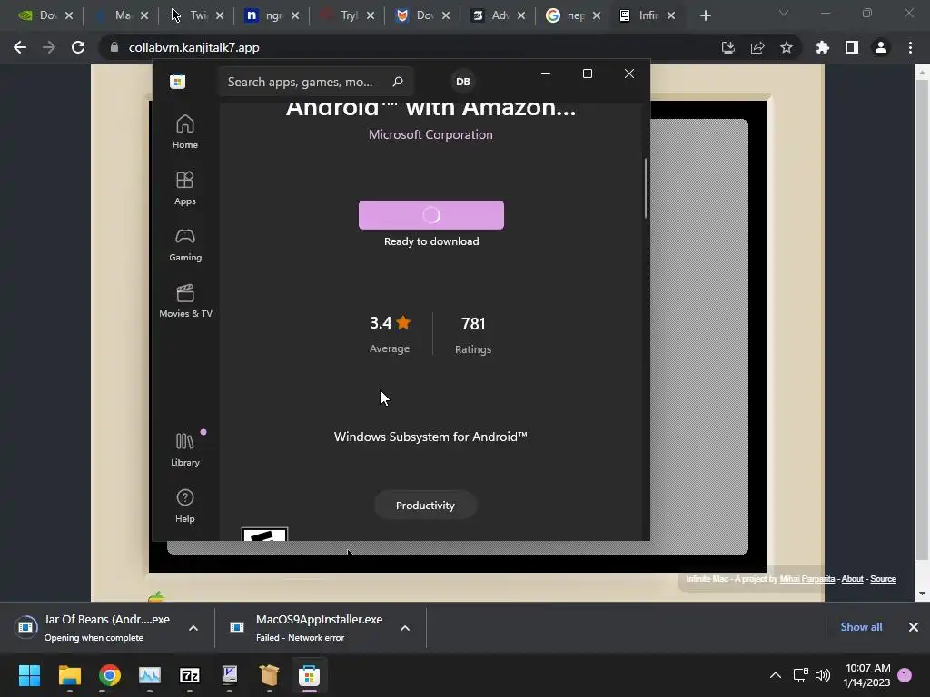Screen dimensions: 930x697
Task: Open Home in Microsoft Store sidebar
Action: click(185, 132)
